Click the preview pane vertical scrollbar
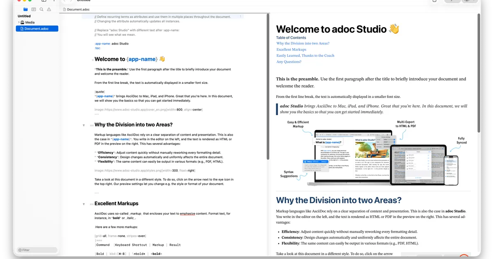 click(478, 73)
